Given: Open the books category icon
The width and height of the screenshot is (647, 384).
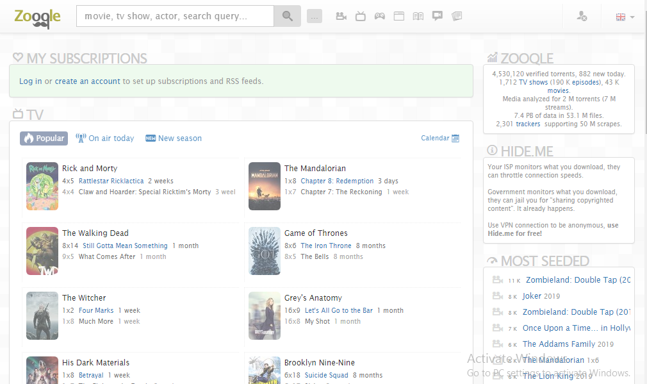Looking at the screenshot, I should [418, 16].
